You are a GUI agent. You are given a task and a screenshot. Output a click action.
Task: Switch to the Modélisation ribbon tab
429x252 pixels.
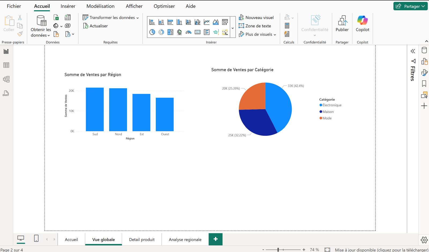click(100, 6)
